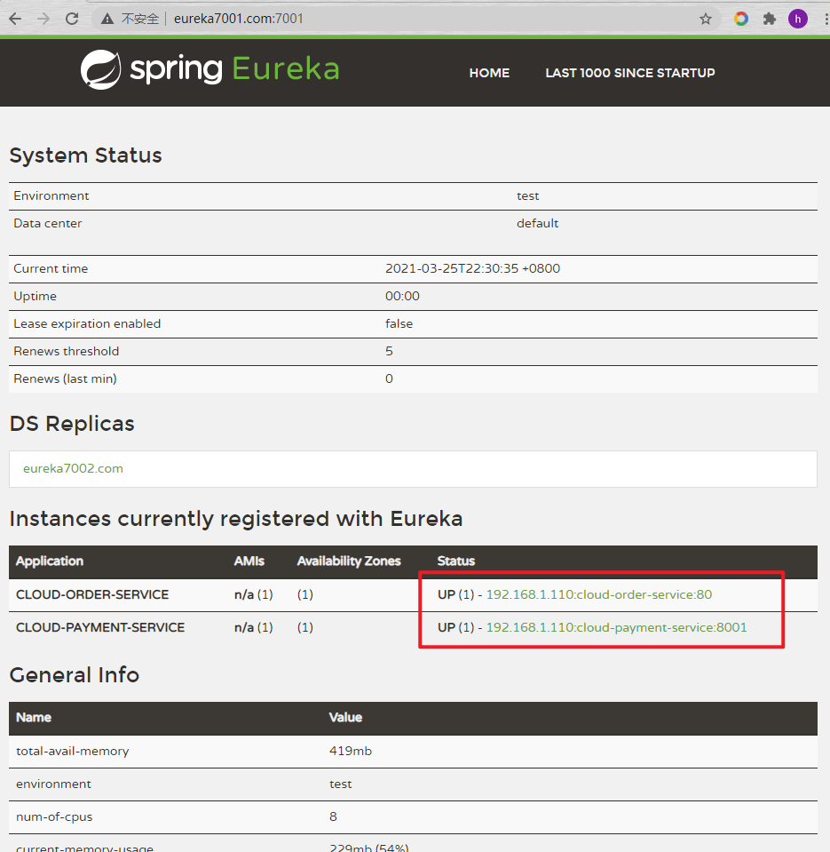The width and height of the screenshot is (830, 852).
Task: Open the extensions puzzle icon
Action: click(770, 19)
